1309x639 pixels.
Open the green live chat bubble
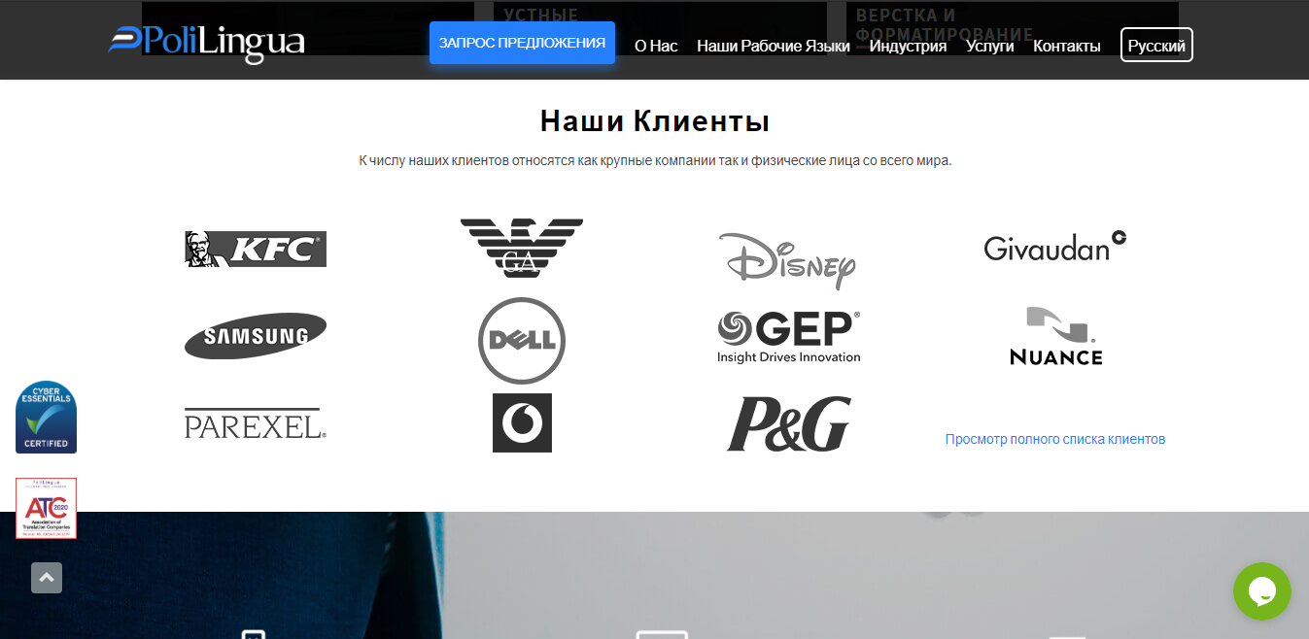[x=1262, y=591]
